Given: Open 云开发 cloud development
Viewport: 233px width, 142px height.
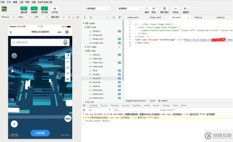Looking at the screenshot, I should pos(55,8).
